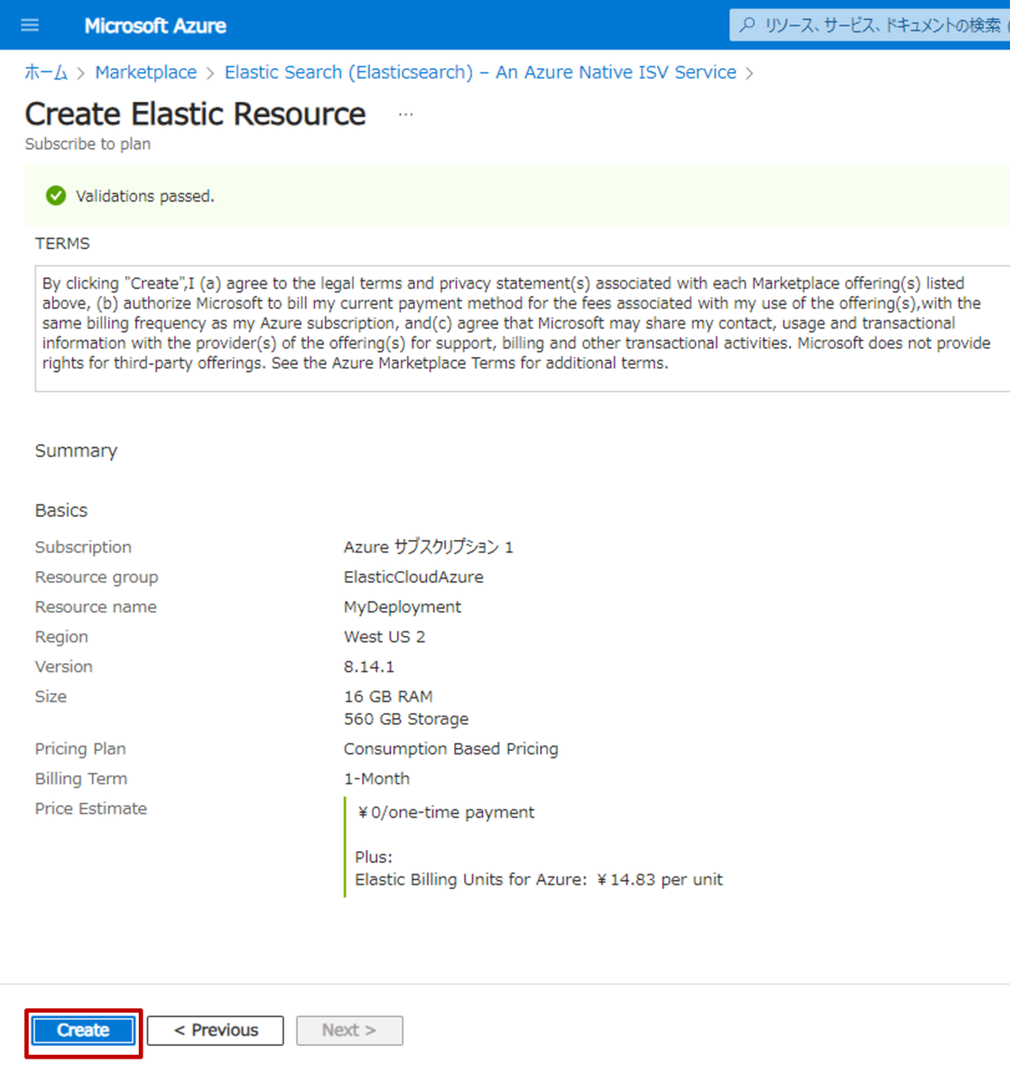Viewport: 1010px width, 1083px height.
Task: Open Marketplace from the breadcrumb trail
Action: (145, 72)
